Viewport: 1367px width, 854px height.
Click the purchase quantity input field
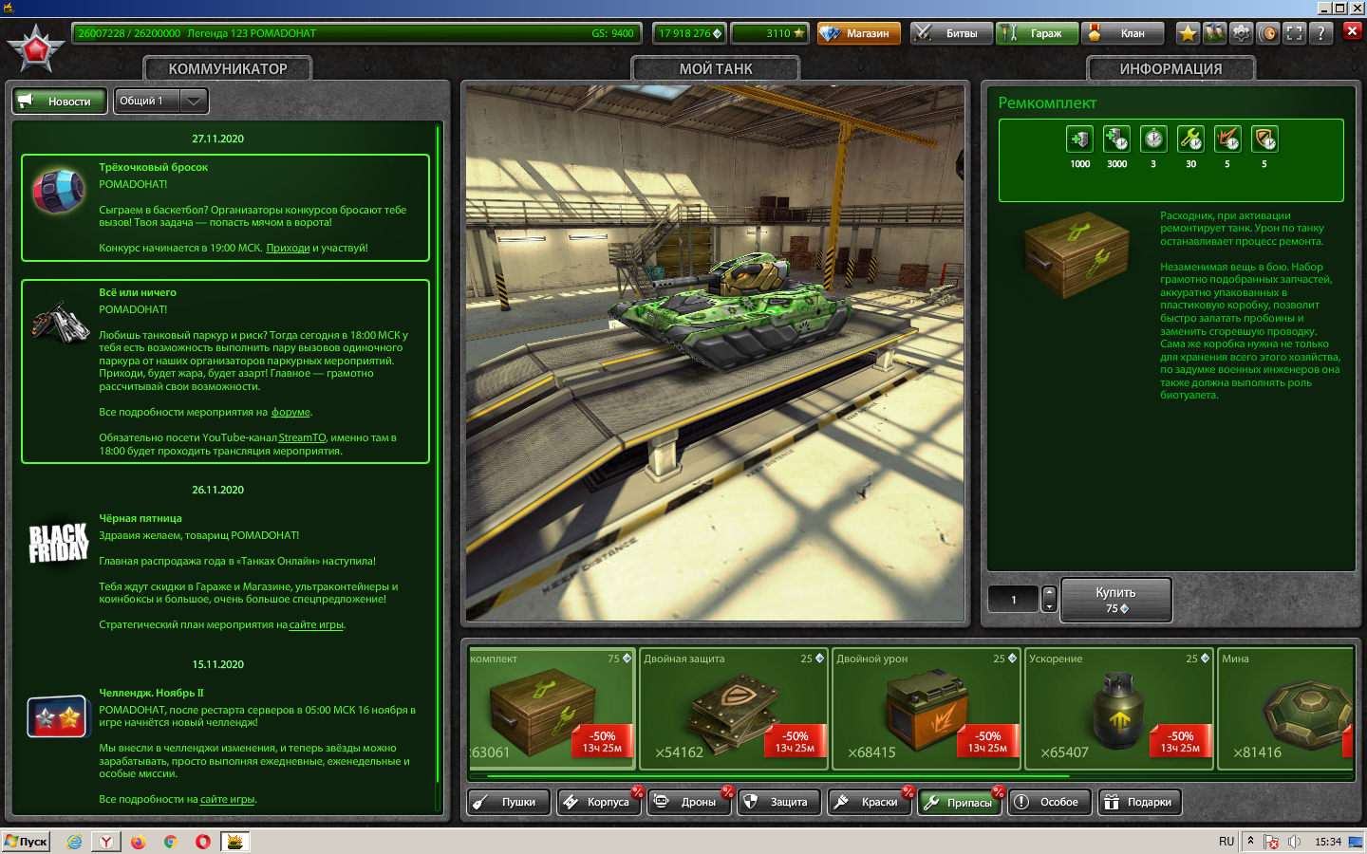point(1014,600)
